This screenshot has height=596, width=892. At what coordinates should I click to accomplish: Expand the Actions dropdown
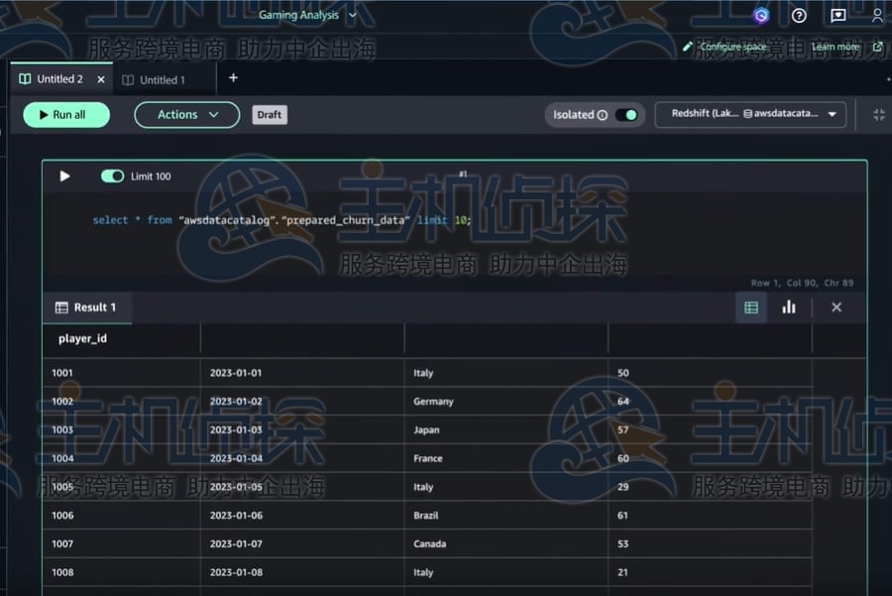(187, 115)
